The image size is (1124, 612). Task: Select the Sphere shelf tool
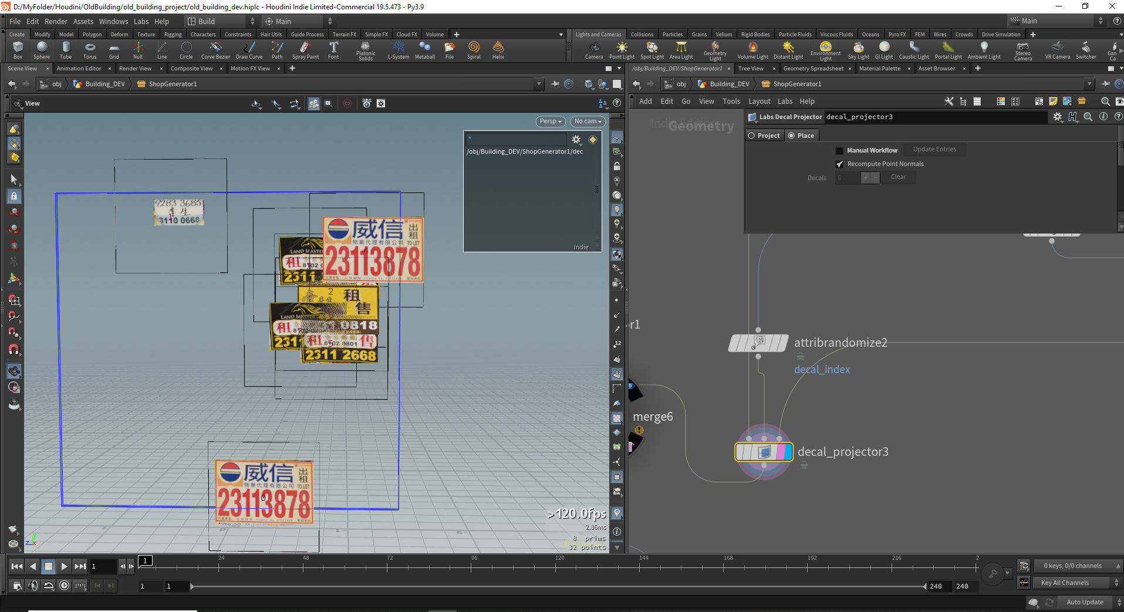coord(42,50)
